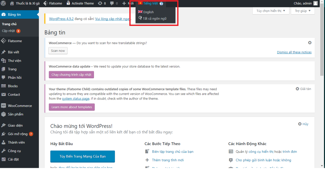Open Flatsome theme menu in sidebar

coord(15,41)
